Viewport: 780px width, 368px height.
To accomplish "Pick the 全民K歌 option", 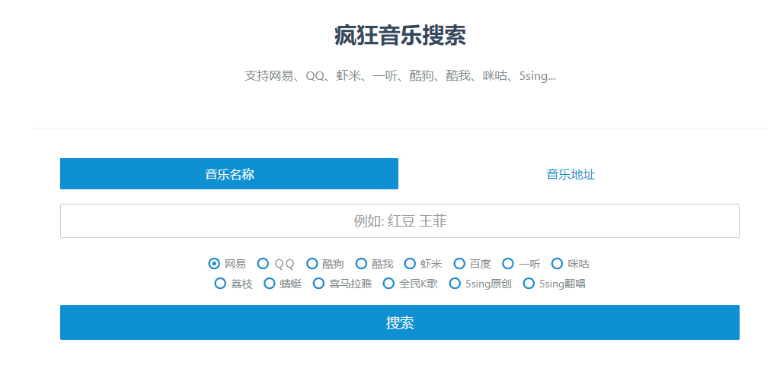I will pos(388,284).
